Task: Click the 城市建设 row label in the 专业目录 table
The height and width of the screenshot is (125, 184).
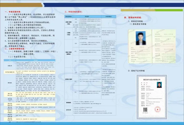Action: tap(10, 83)
